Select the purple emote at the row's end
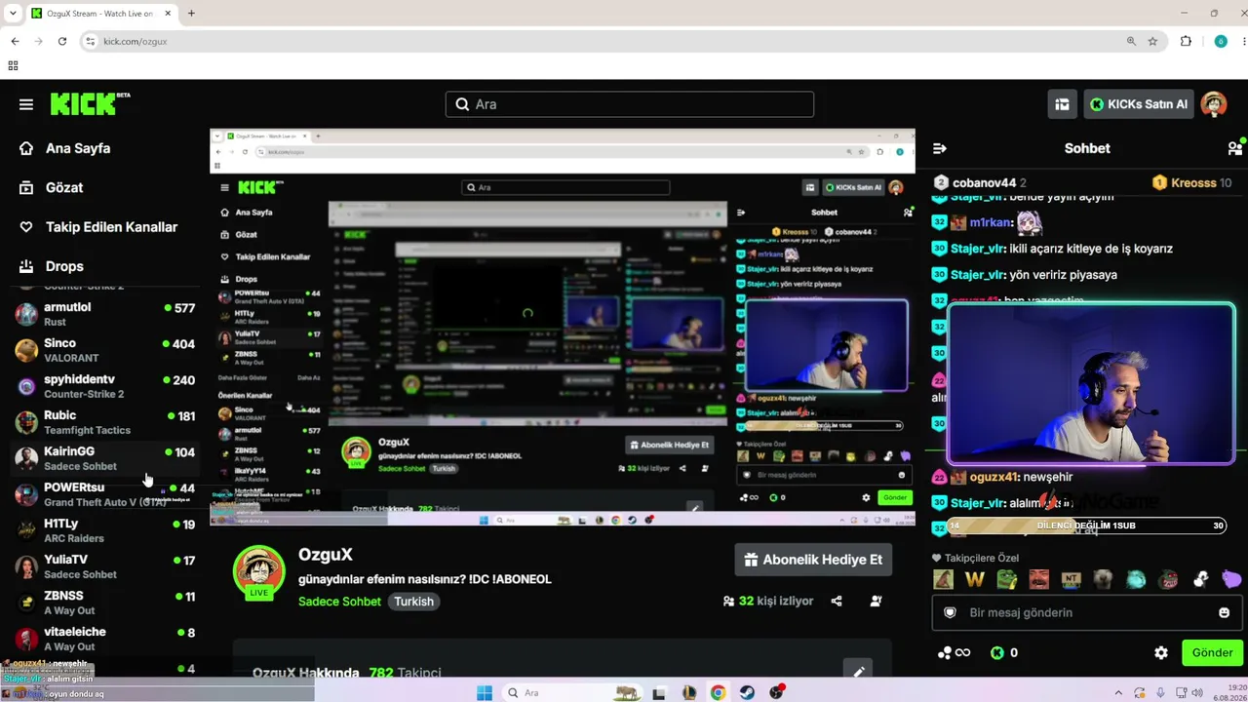The height and width of the screenshot is (702, 1248). pos(1231,579)
